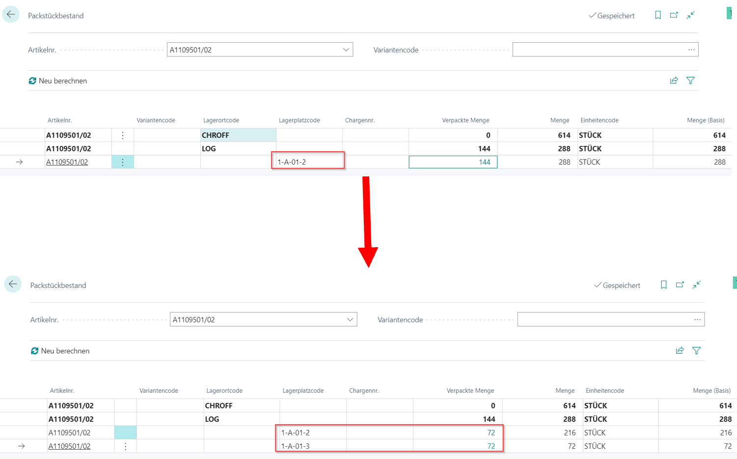
Task: Click the filter funnel icon in the lower list
Action: (696, 350)
